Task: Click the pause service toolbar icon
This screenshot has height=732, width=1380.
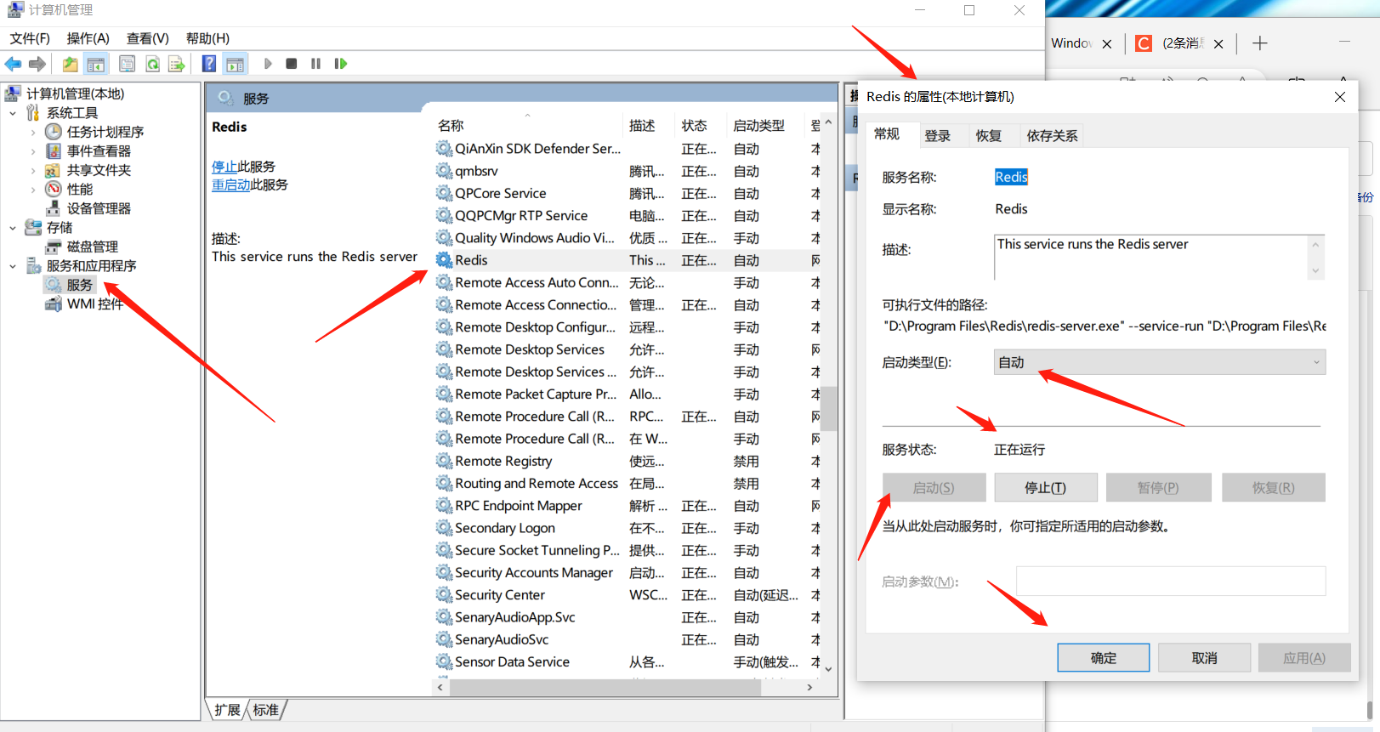Action: tap(315, 64)
